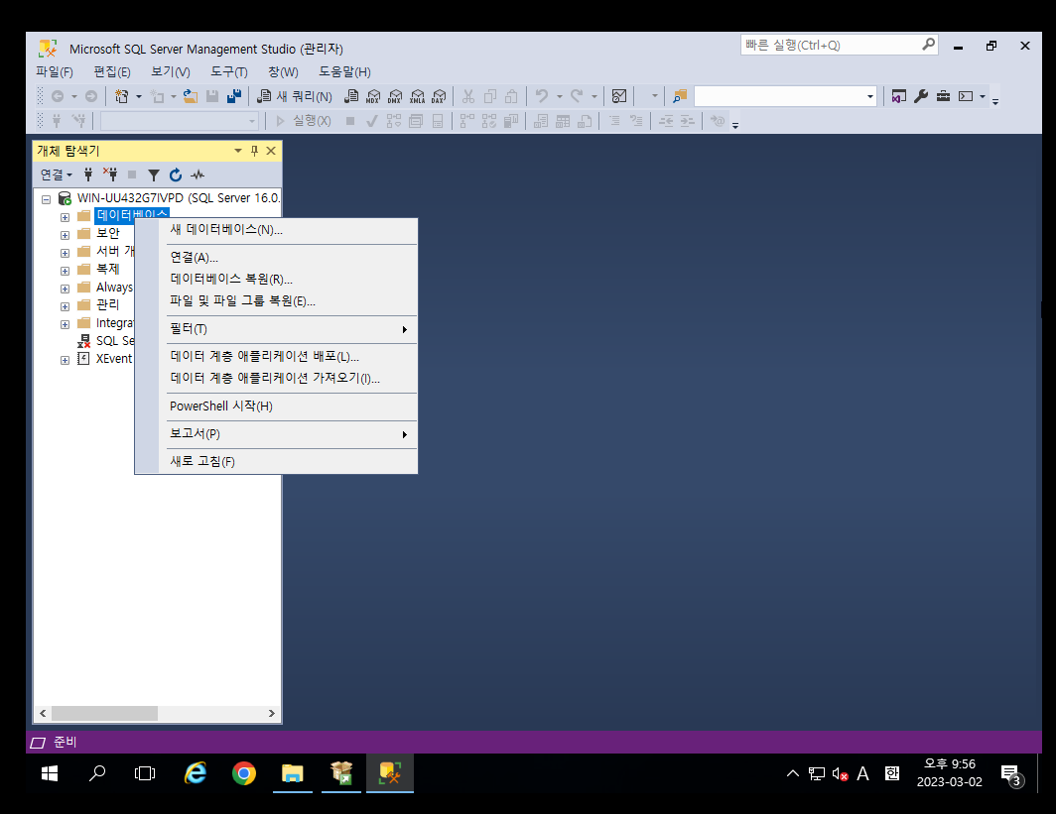Click the Activity Monitor pulse icon in Object Explorer
This screenshot has width=1056, height=814.
(x=198, y=174)
